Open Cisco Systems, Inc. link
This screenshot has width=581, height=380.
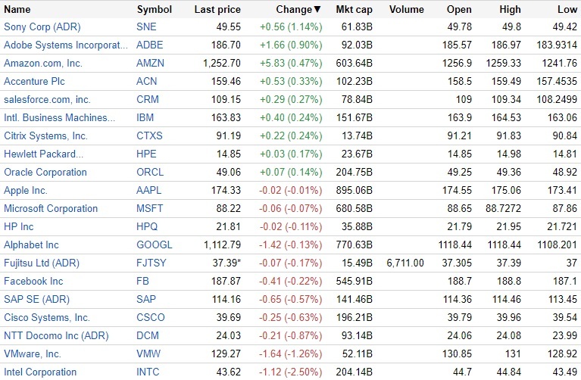point(47,317)
